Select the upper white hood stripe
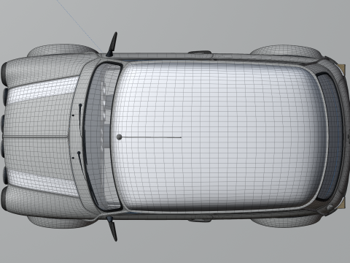350x263 pixels. (x=44, y=90)
